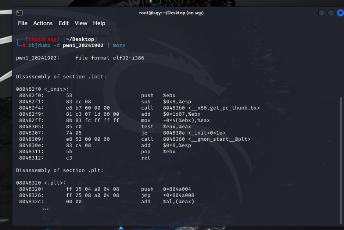The width and height of the screenshot is (344, 230).
Task: Click the 'ret' instruction at 8048312
Action: tap(146, 158)
